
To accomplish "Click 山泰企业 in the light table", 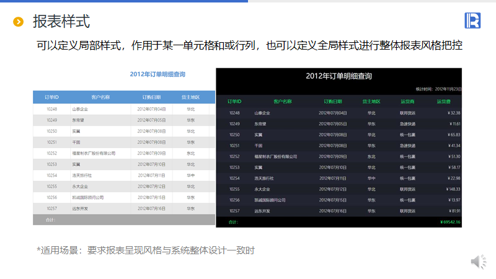I will 80,109.
